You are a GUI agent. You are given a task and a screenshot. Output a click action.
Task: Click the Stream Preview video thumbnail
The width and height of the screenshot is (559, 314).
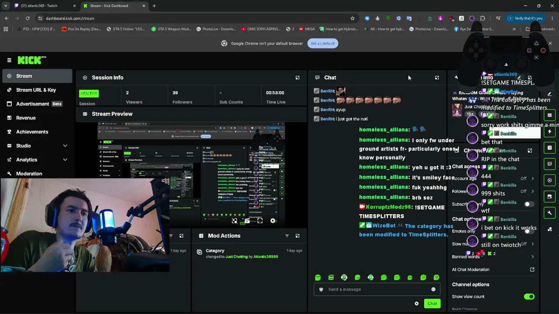click(191, 175)
